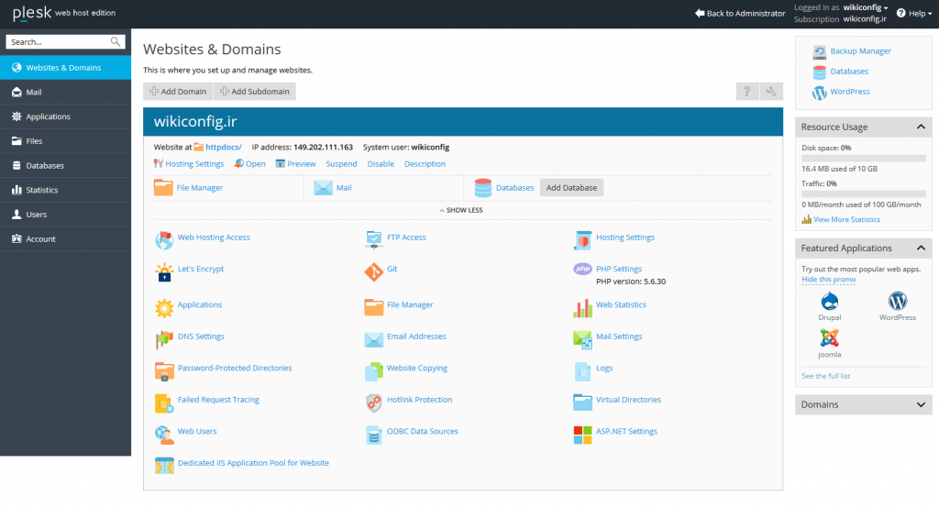Open the DNS Settings flag icon
Image resolution: width=939 pixels, height=508 pixels.
[164, 338]
